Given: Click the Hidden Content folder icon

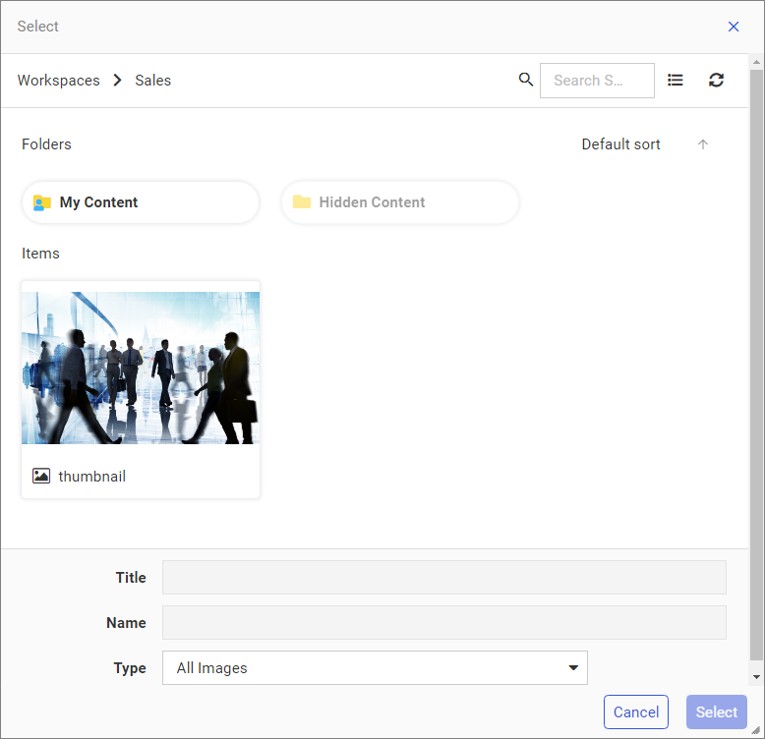Looking at the screenshot, I should 302,202.
